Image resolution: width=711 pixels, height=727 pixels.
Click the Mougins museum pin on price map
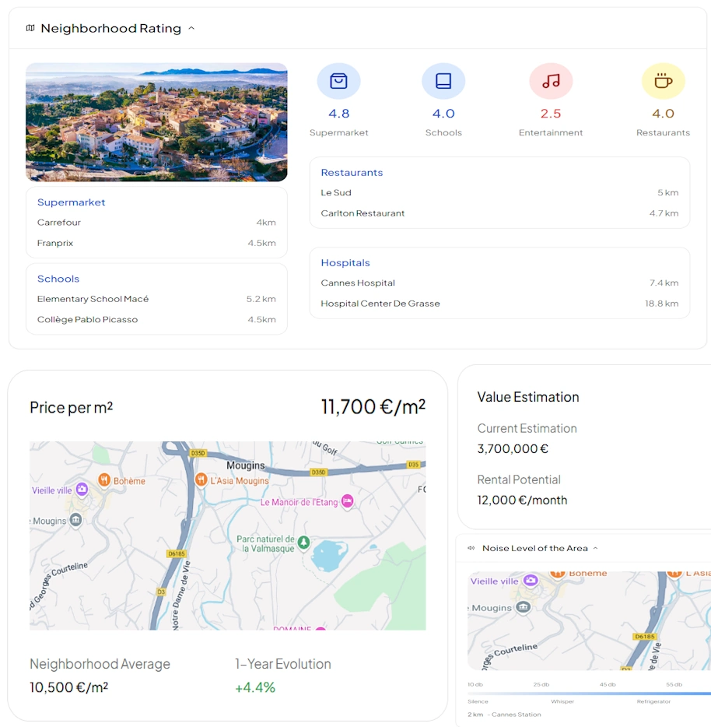pos(75,520)
